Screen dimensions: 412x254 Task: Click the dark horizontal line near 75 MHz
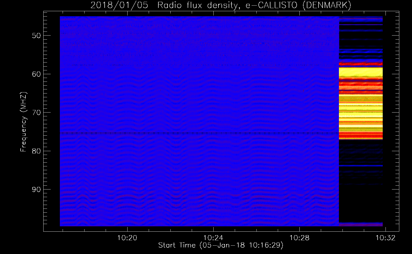point(199,133)
